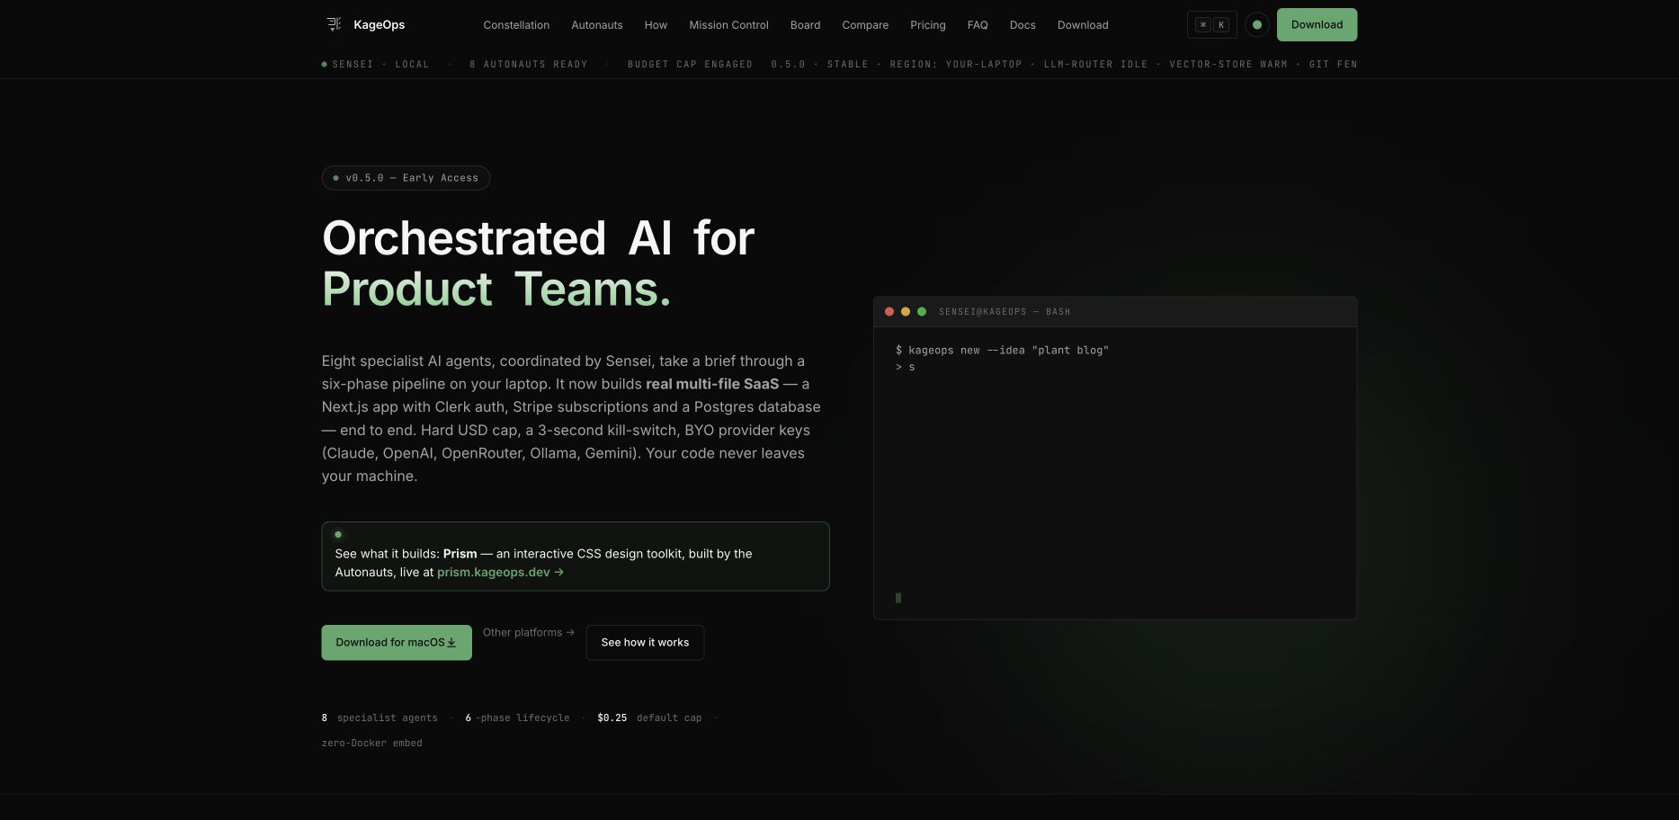Viewport: 1679px width, 820px height.
Task: Click the "VECTOR-STORE WARM" ticker text
Action: click(1228, 65)
